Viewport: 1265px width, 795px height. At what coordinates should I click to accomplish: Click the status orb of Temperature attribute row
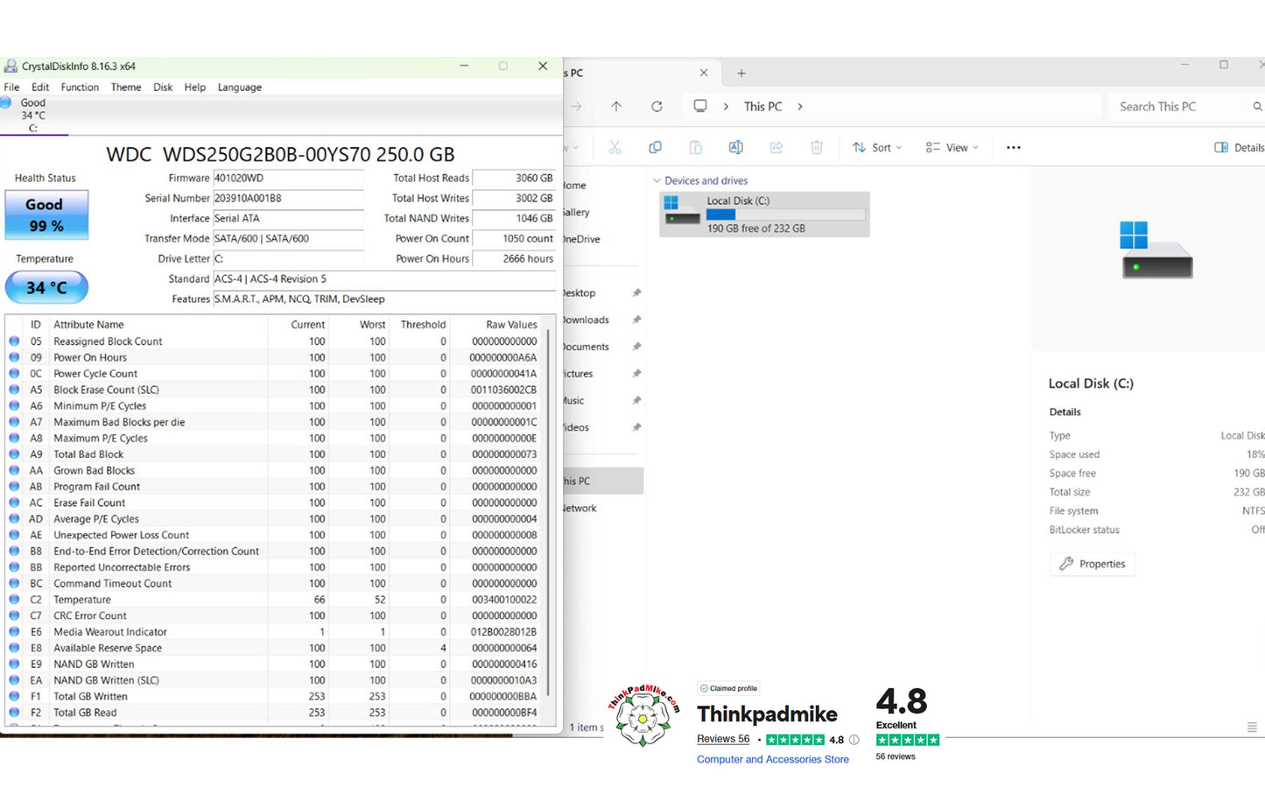14,600
